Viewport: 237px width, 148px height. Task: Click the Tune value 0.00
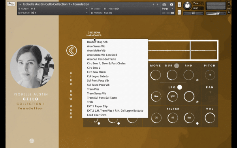196,8
